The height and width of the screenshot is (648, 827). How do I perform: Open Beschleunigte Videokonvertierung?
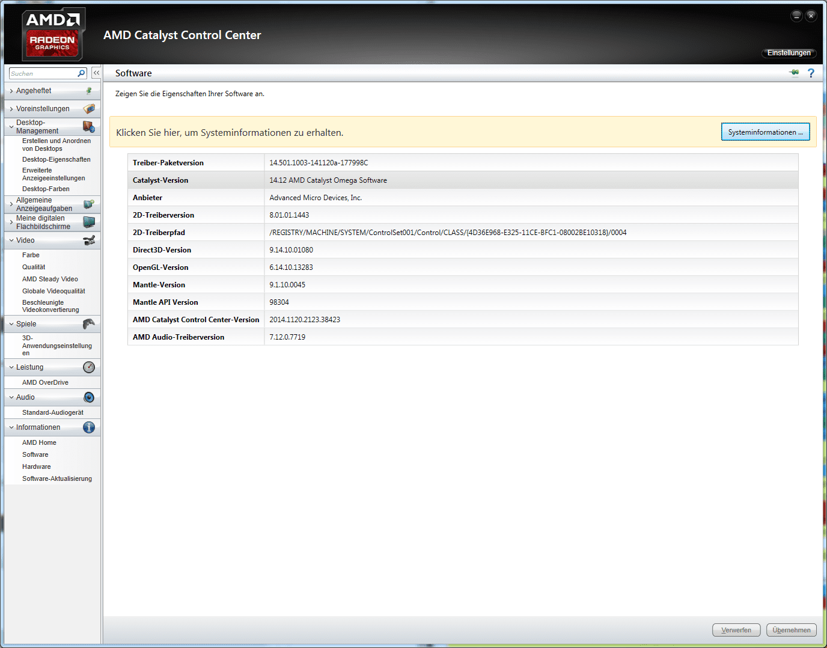pos(50,306)
